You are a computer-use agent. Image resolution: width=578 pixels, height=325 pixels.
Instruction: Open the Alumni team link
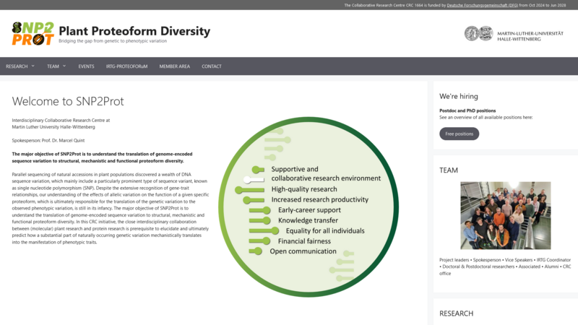point(551,266)
